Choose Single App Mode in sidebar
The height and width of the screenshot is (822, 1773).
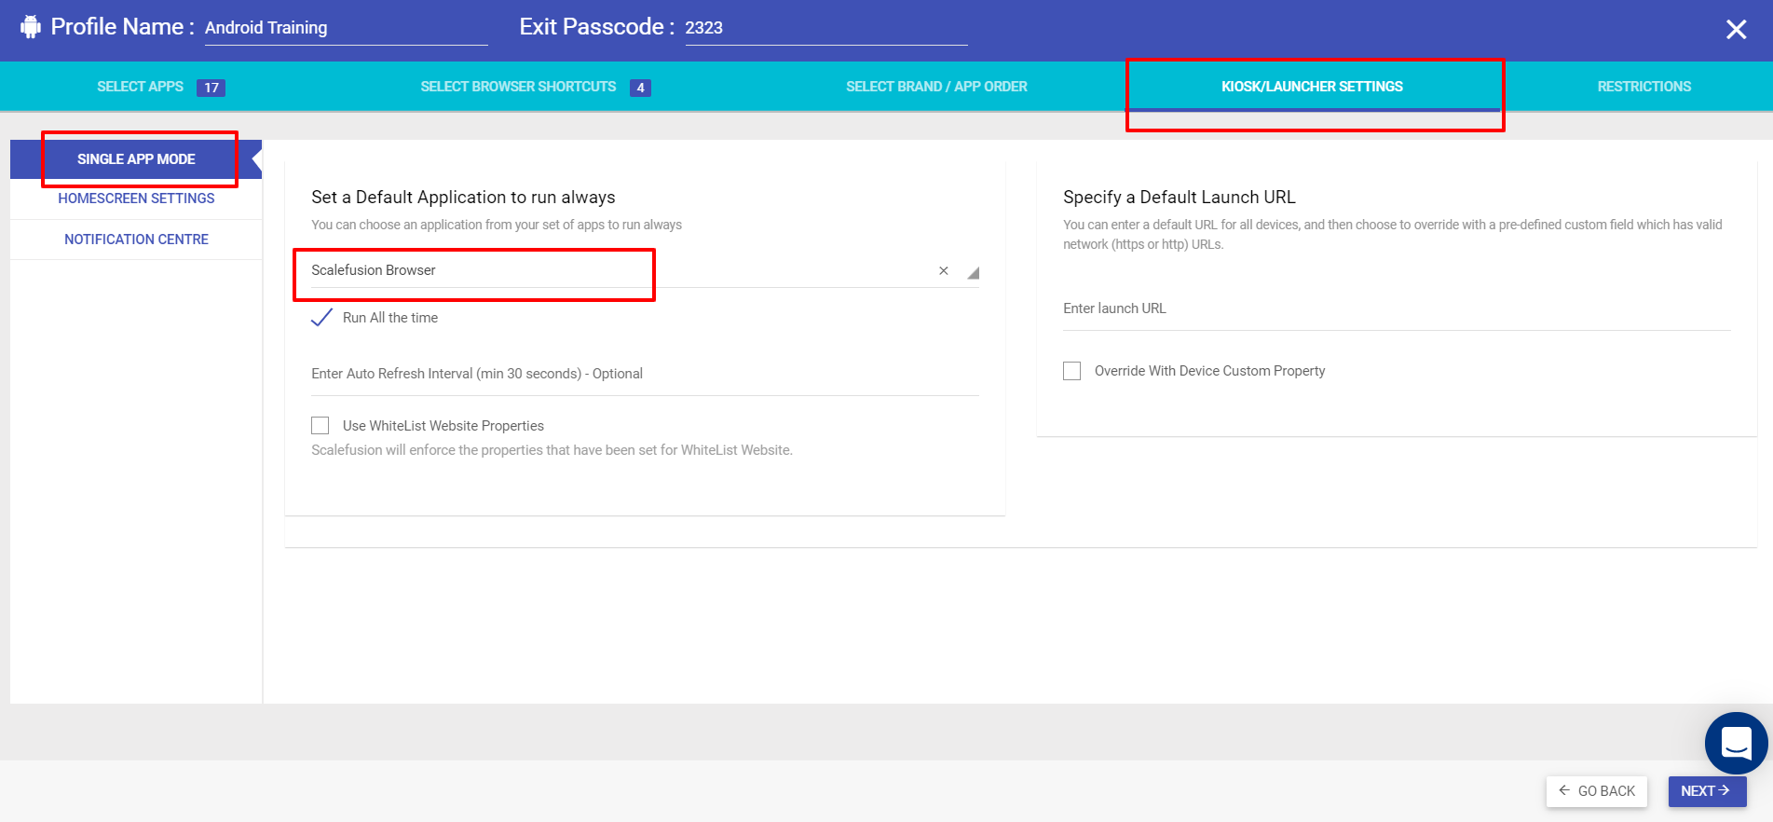tap(136, 159)
